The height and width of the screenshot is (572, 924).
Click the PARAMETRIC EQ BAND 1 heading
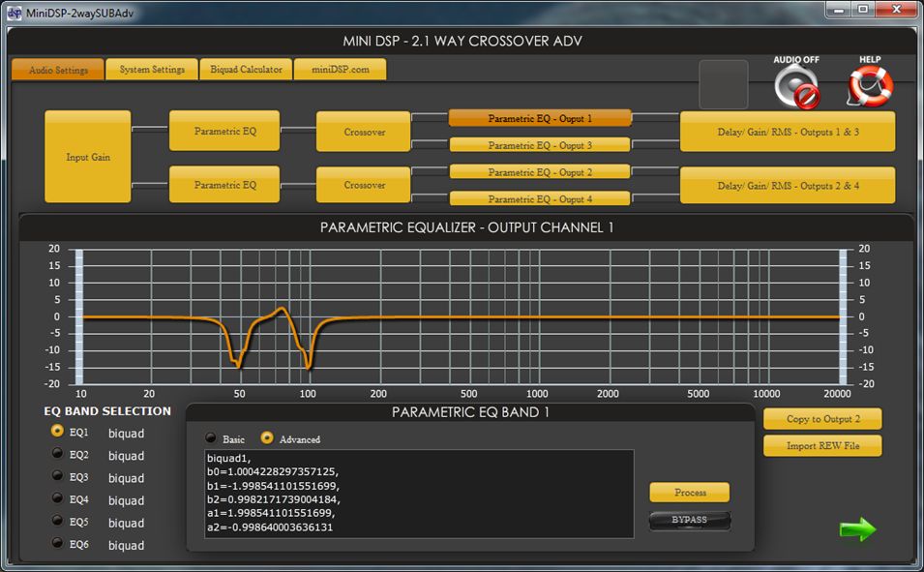coord(470,412)
